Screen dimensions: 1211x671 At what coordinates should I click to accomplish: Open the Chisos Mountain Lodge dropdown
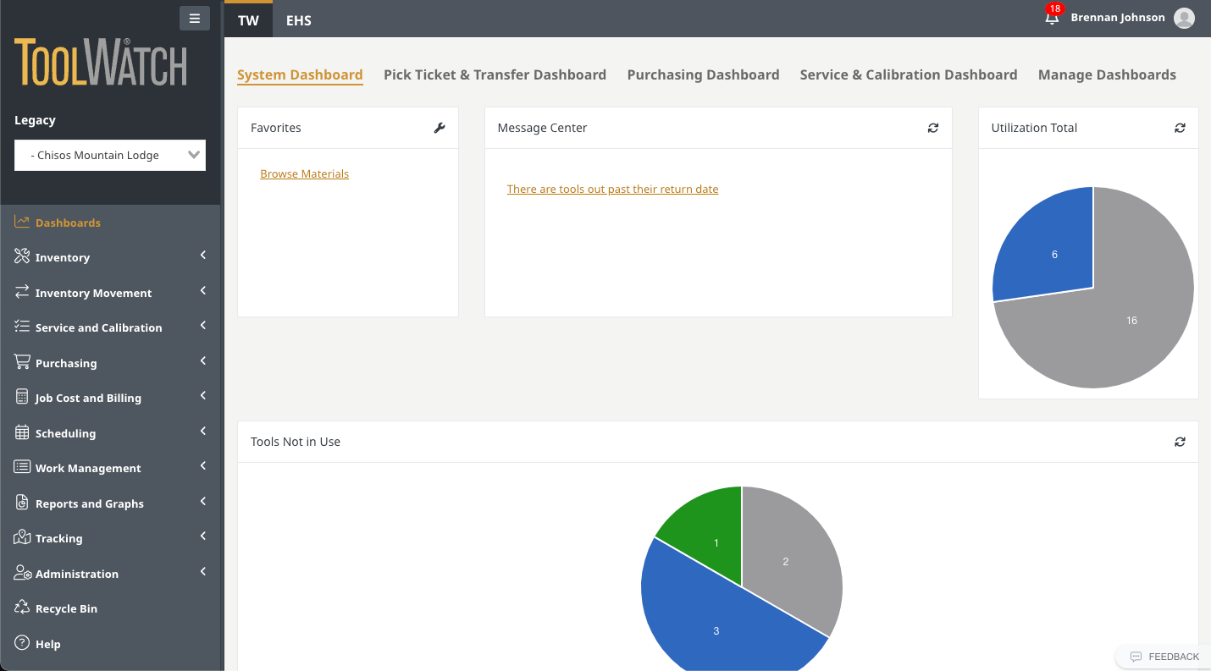[110, 155]
